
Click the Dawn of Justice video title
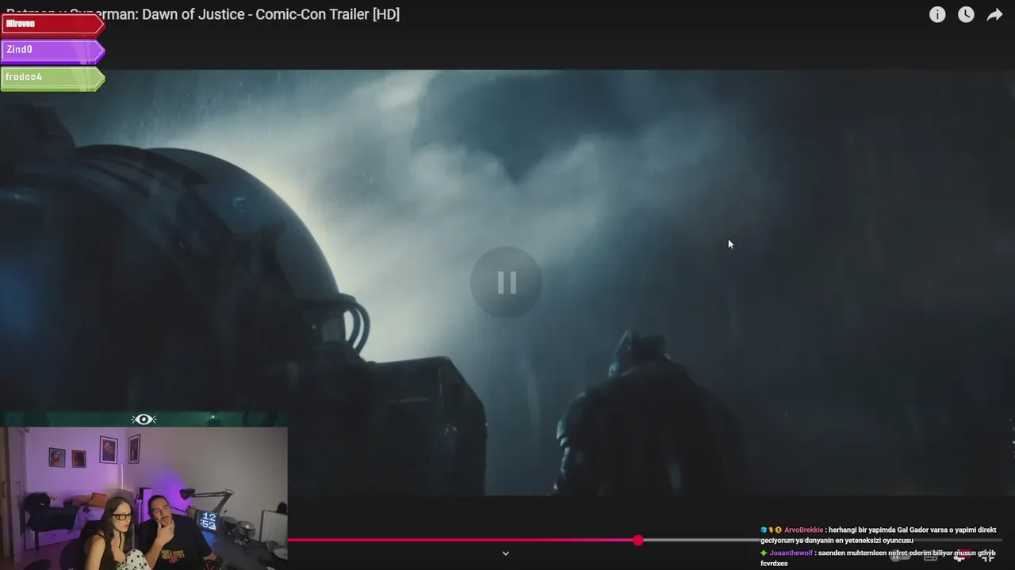click(203, 14)
